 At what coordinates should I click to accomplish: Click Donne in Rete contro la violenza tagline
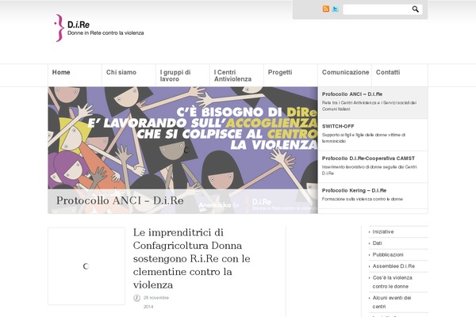click(x=106, y=32)
